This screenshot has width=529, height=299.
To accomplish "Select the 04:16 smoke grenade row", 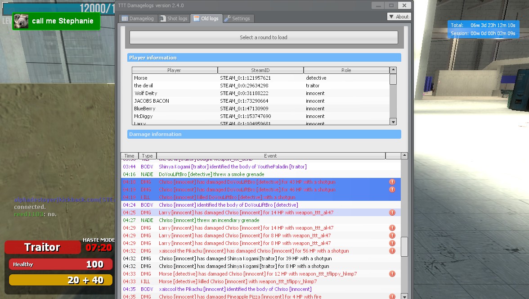I will 261,174.
